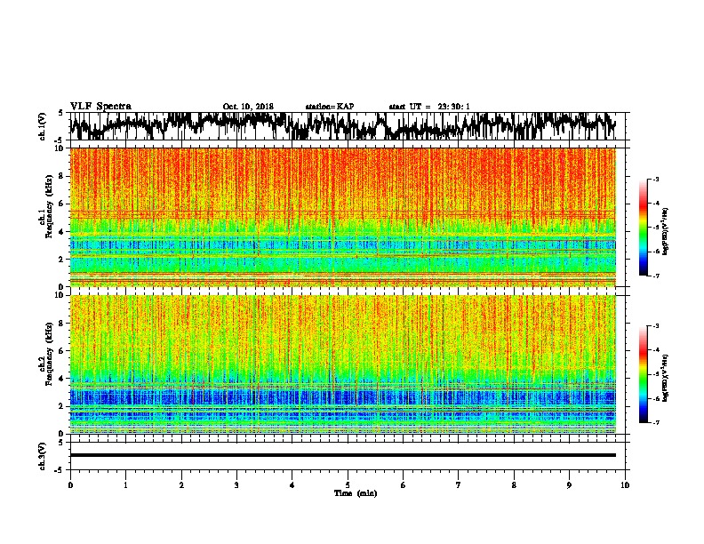704x544 pixels.
Task: Click the "4" tick on ch.2 frequency axis
Action: point(62,379)
